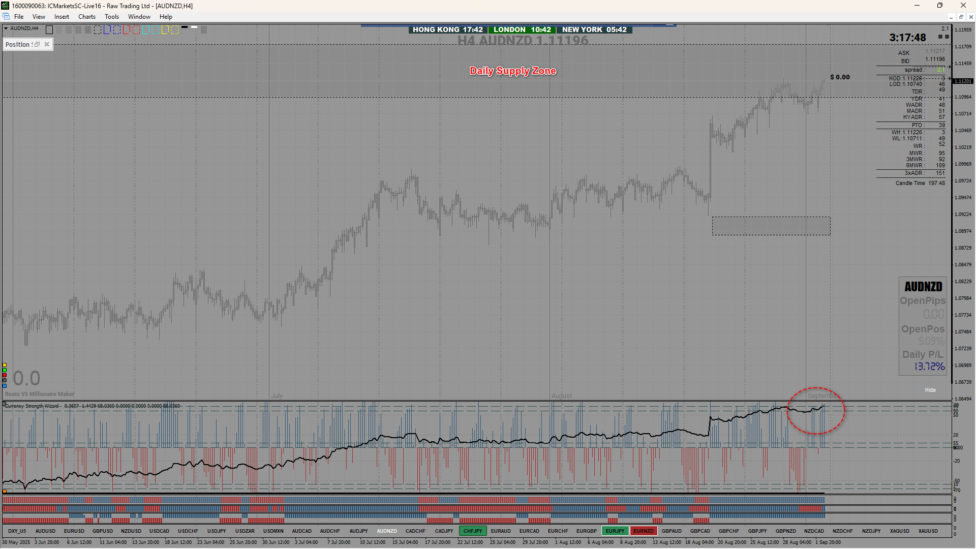Toggle the yellow square indicator button
This screenshot has height=549, width=976.
5,365
